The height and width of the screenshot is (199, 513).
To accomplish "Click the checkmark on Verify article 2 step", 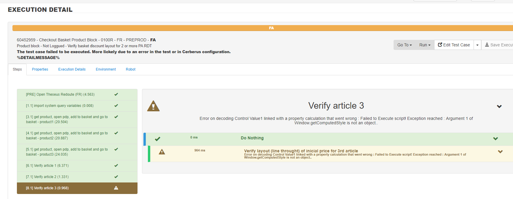I will click(116, 177).
